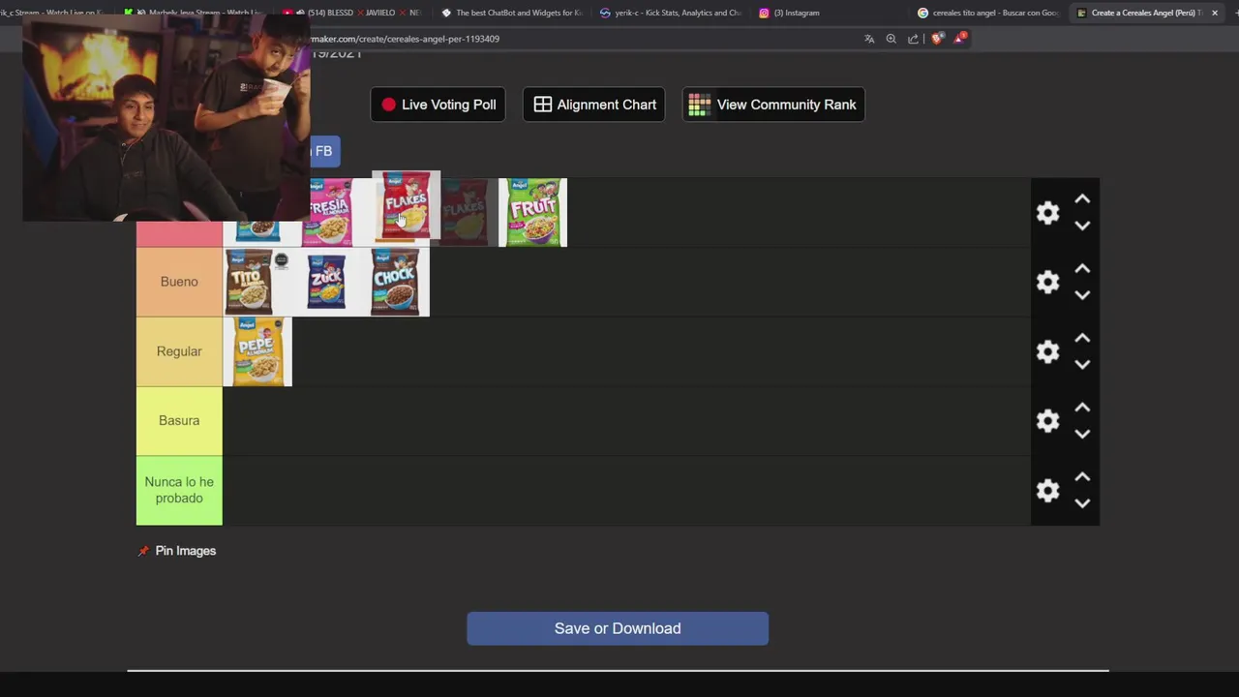Move the Basura row down
1239x697 pixels.
[1082, 435]
